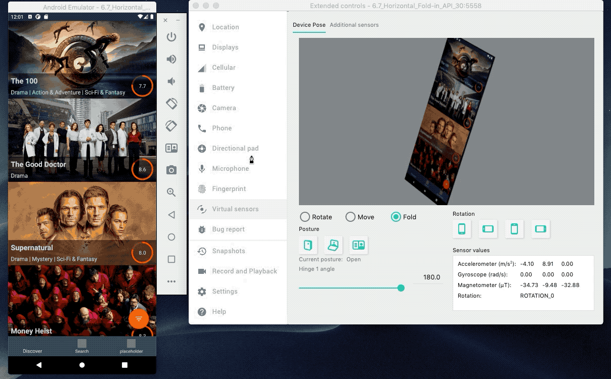
Task: Select the Move radio button
Action: [x=351, y=217]
